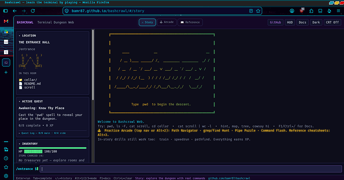Toggle the Firefox sidebar panel icon
This screenshot has width=344, height=180.
click(x=5, y=11)
